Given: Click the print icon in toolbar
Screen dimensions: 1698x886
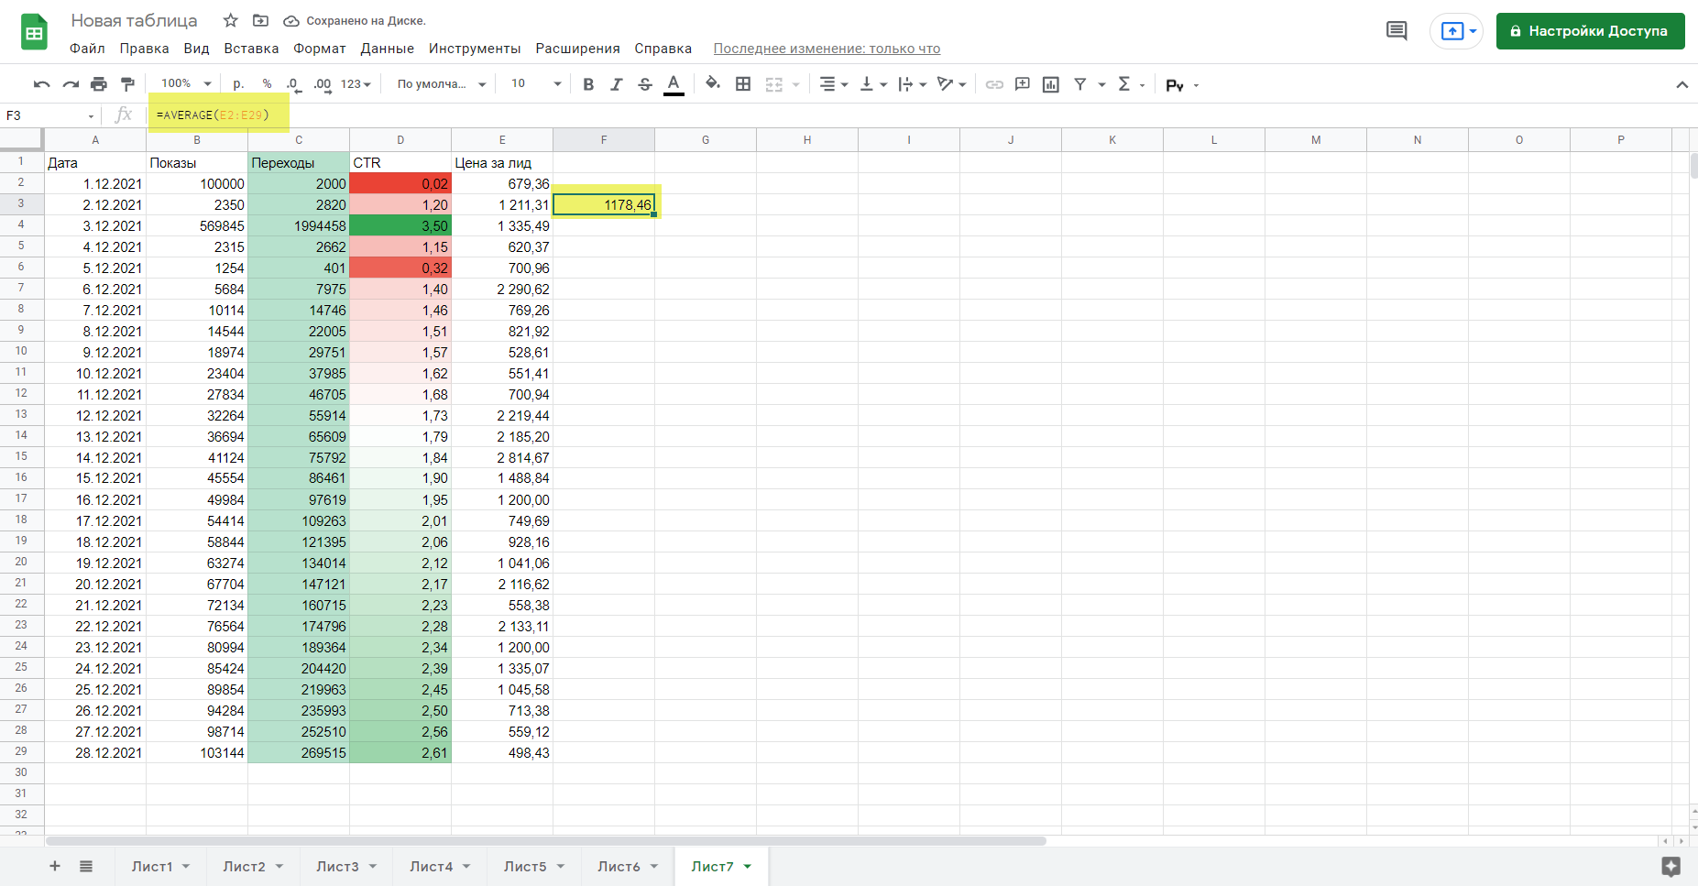Looking at the screenshot, I should tap(99, 84).
